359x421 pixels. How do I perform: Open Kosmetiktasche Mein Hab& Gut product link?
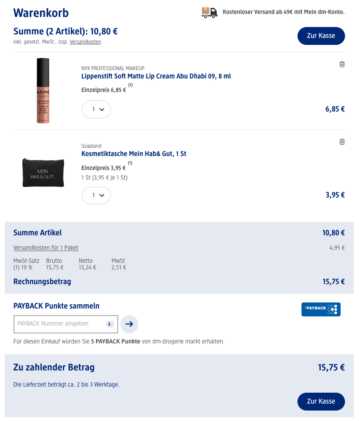133,154
